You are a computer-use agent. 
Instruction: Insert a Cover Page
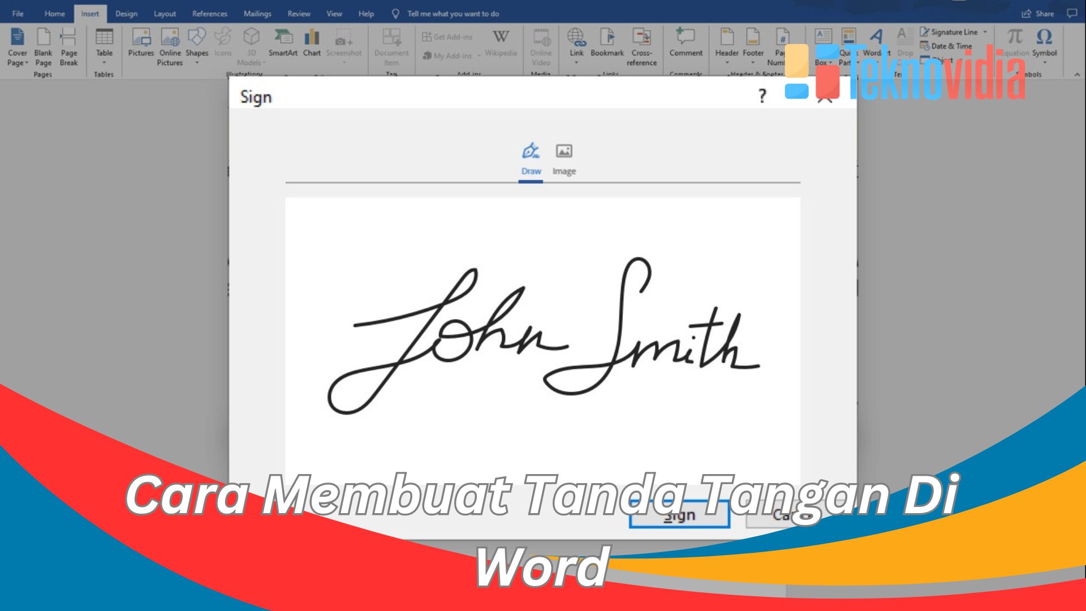coord(18,47)
